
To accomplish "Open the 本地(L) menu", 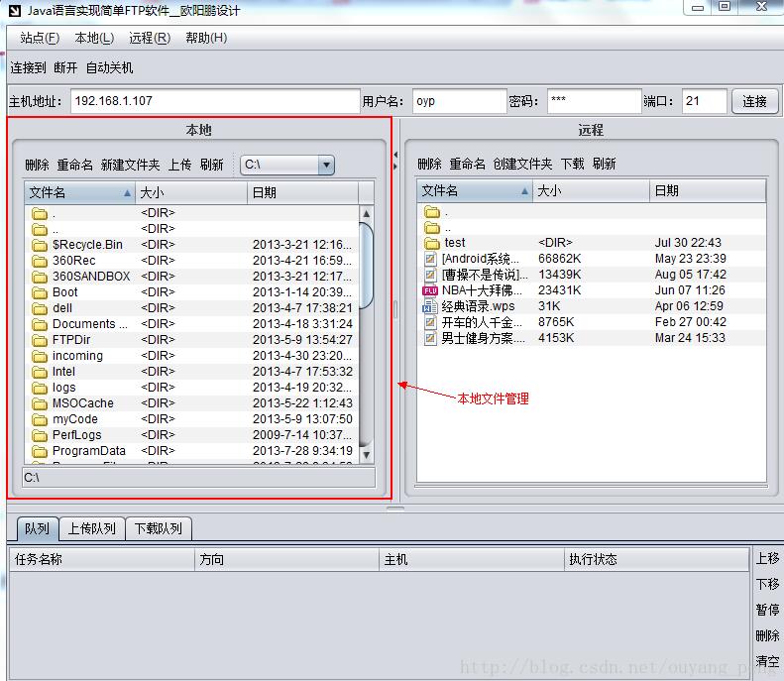I will pos(94,38).
